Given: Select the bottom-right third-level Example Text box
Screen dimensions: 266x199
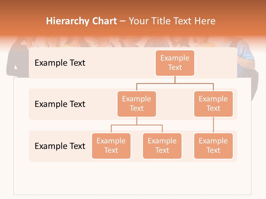Looking at the screenshot, I should click(213, 146).
